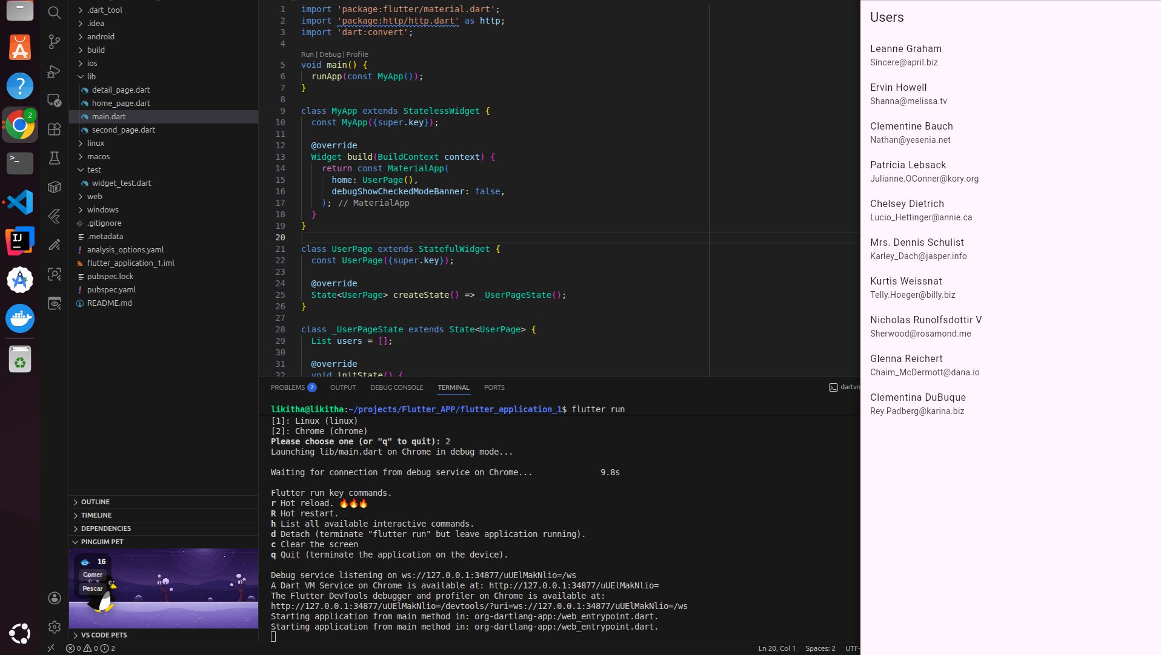
Task: Open the Testing flask icon
Action: pos(55,158)
